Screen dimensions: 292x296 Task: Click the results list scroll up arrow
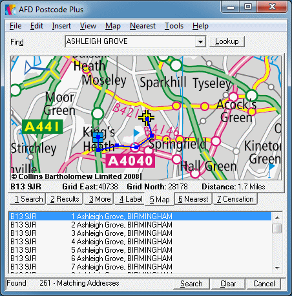point(277,218)
